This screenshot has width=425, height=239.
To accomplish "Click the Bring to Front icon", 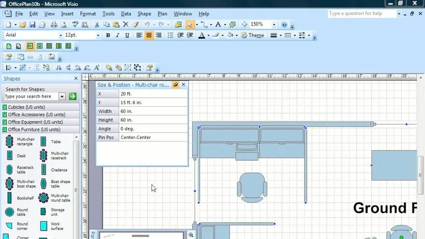I will point(109,68).
